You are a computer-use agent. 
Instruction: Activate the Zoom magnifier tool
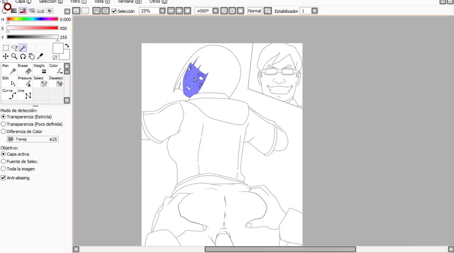(x=14, y=56)
